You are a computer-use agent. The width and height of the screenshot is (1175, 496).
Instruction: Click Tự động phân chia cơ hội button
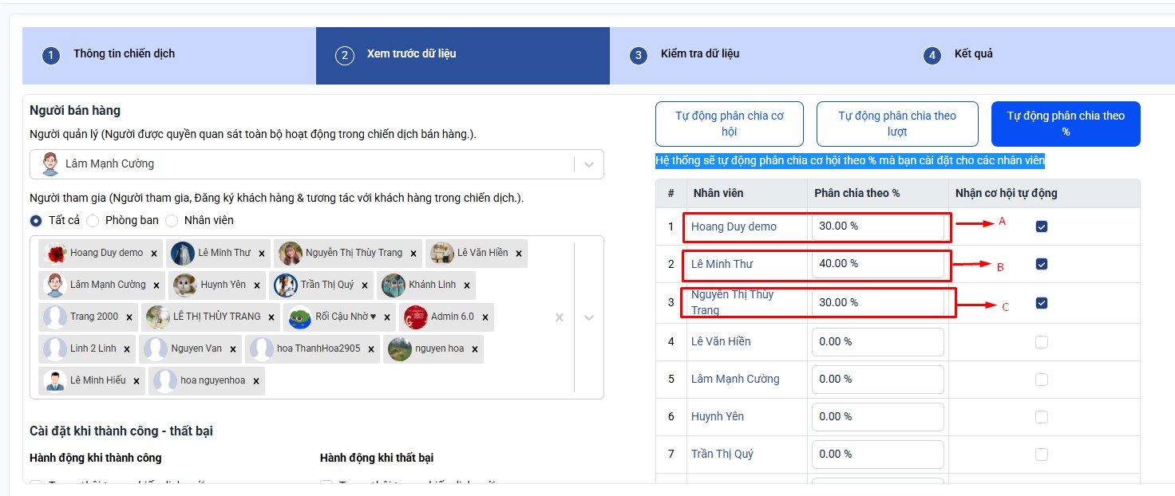click(729, 124)
